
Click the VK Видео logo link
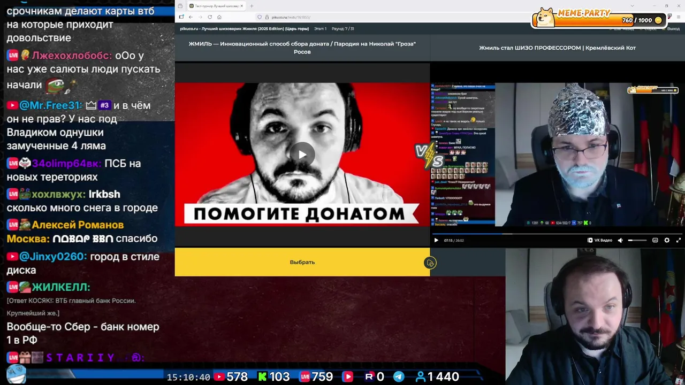(600, 240)
